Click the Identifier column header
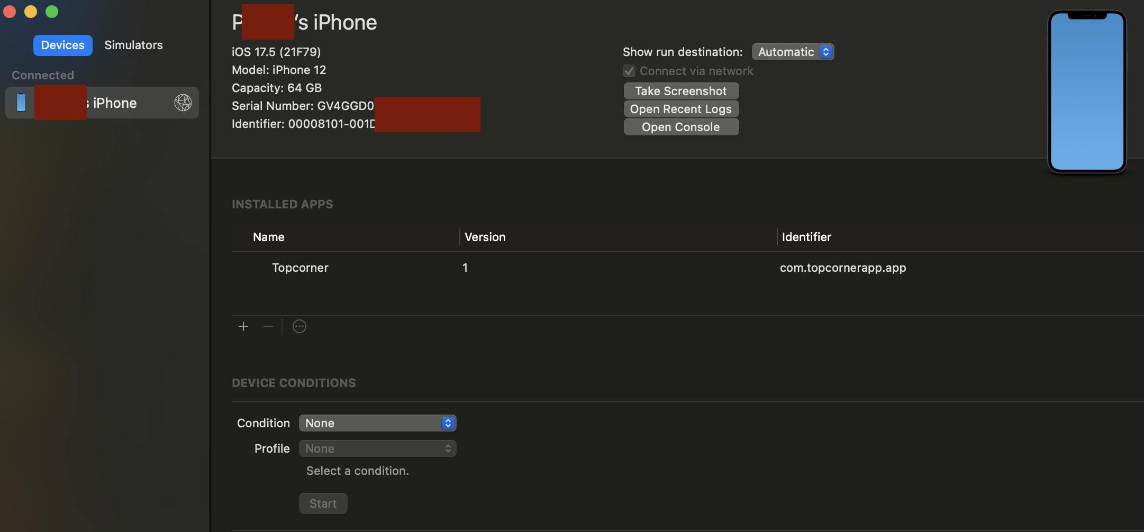The height and width of the screenshot is (532, 1144). coord(806,237)
